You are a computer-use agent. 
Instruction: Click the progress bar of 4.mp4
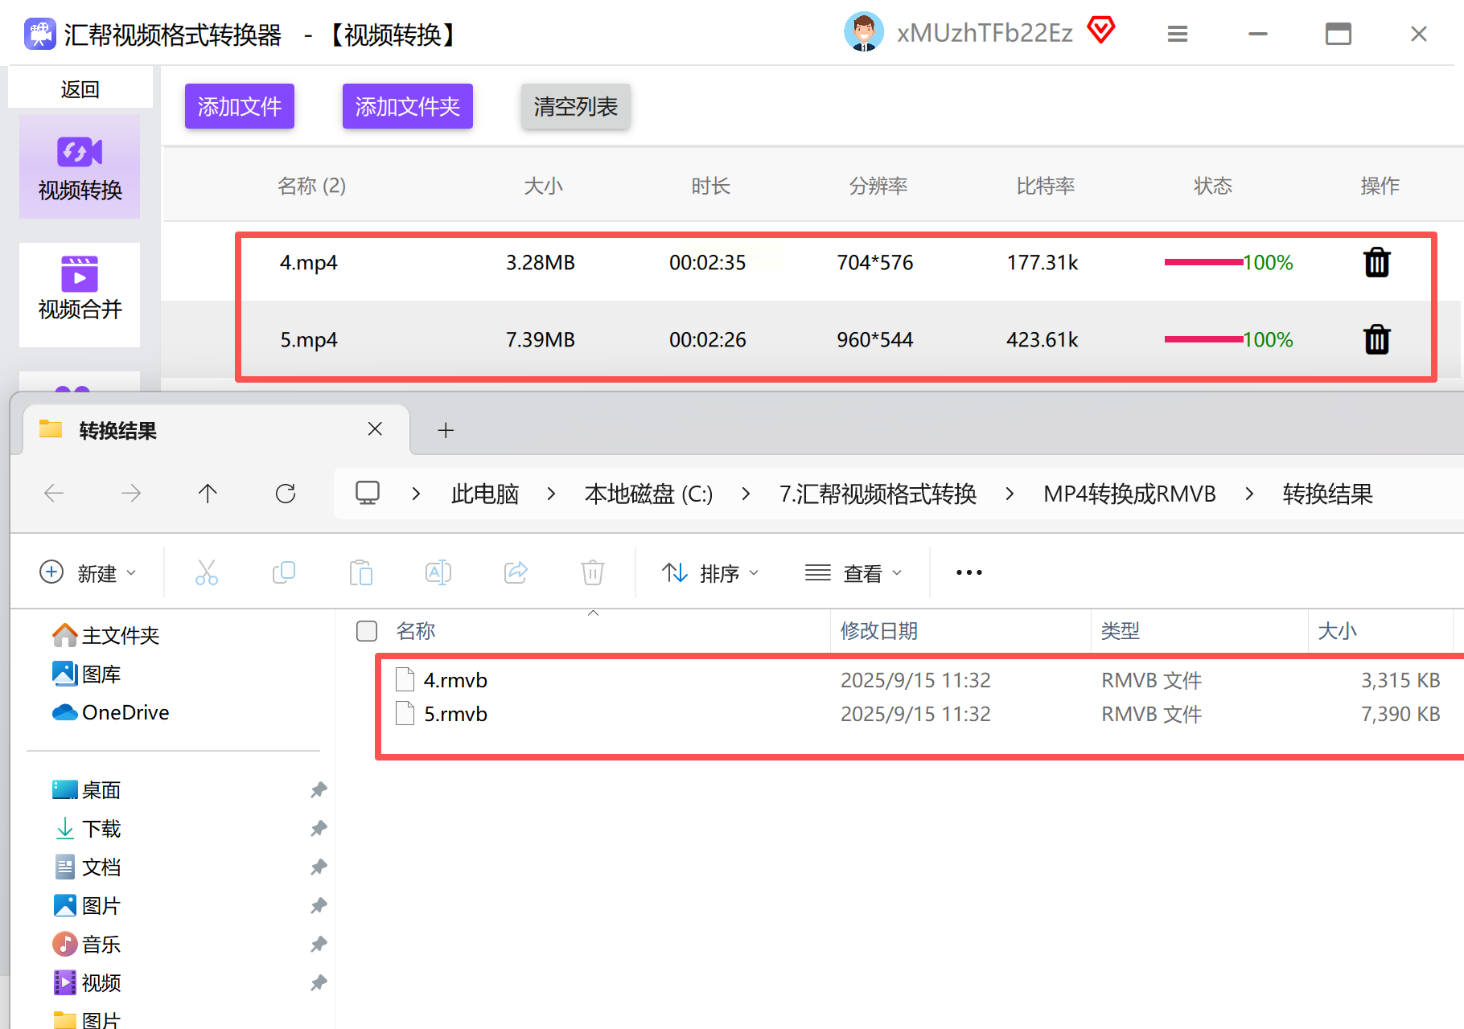click(1203, 263)
